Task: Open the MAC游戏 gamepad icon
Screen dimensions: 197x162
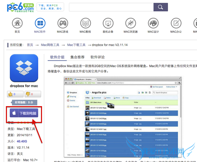Action: click(x=63, y=23)
